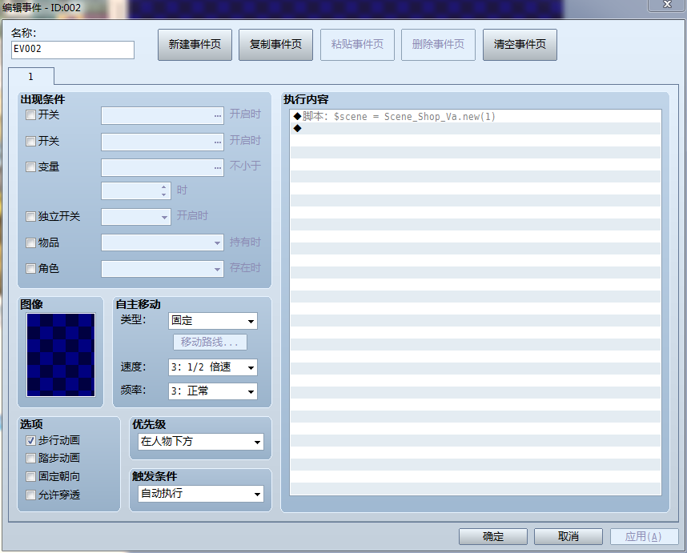This screenshot has width=687, height=553.
Task: Open the 速度 dropdown showing 1/2 倍速
Action: (x=213, y=367)
